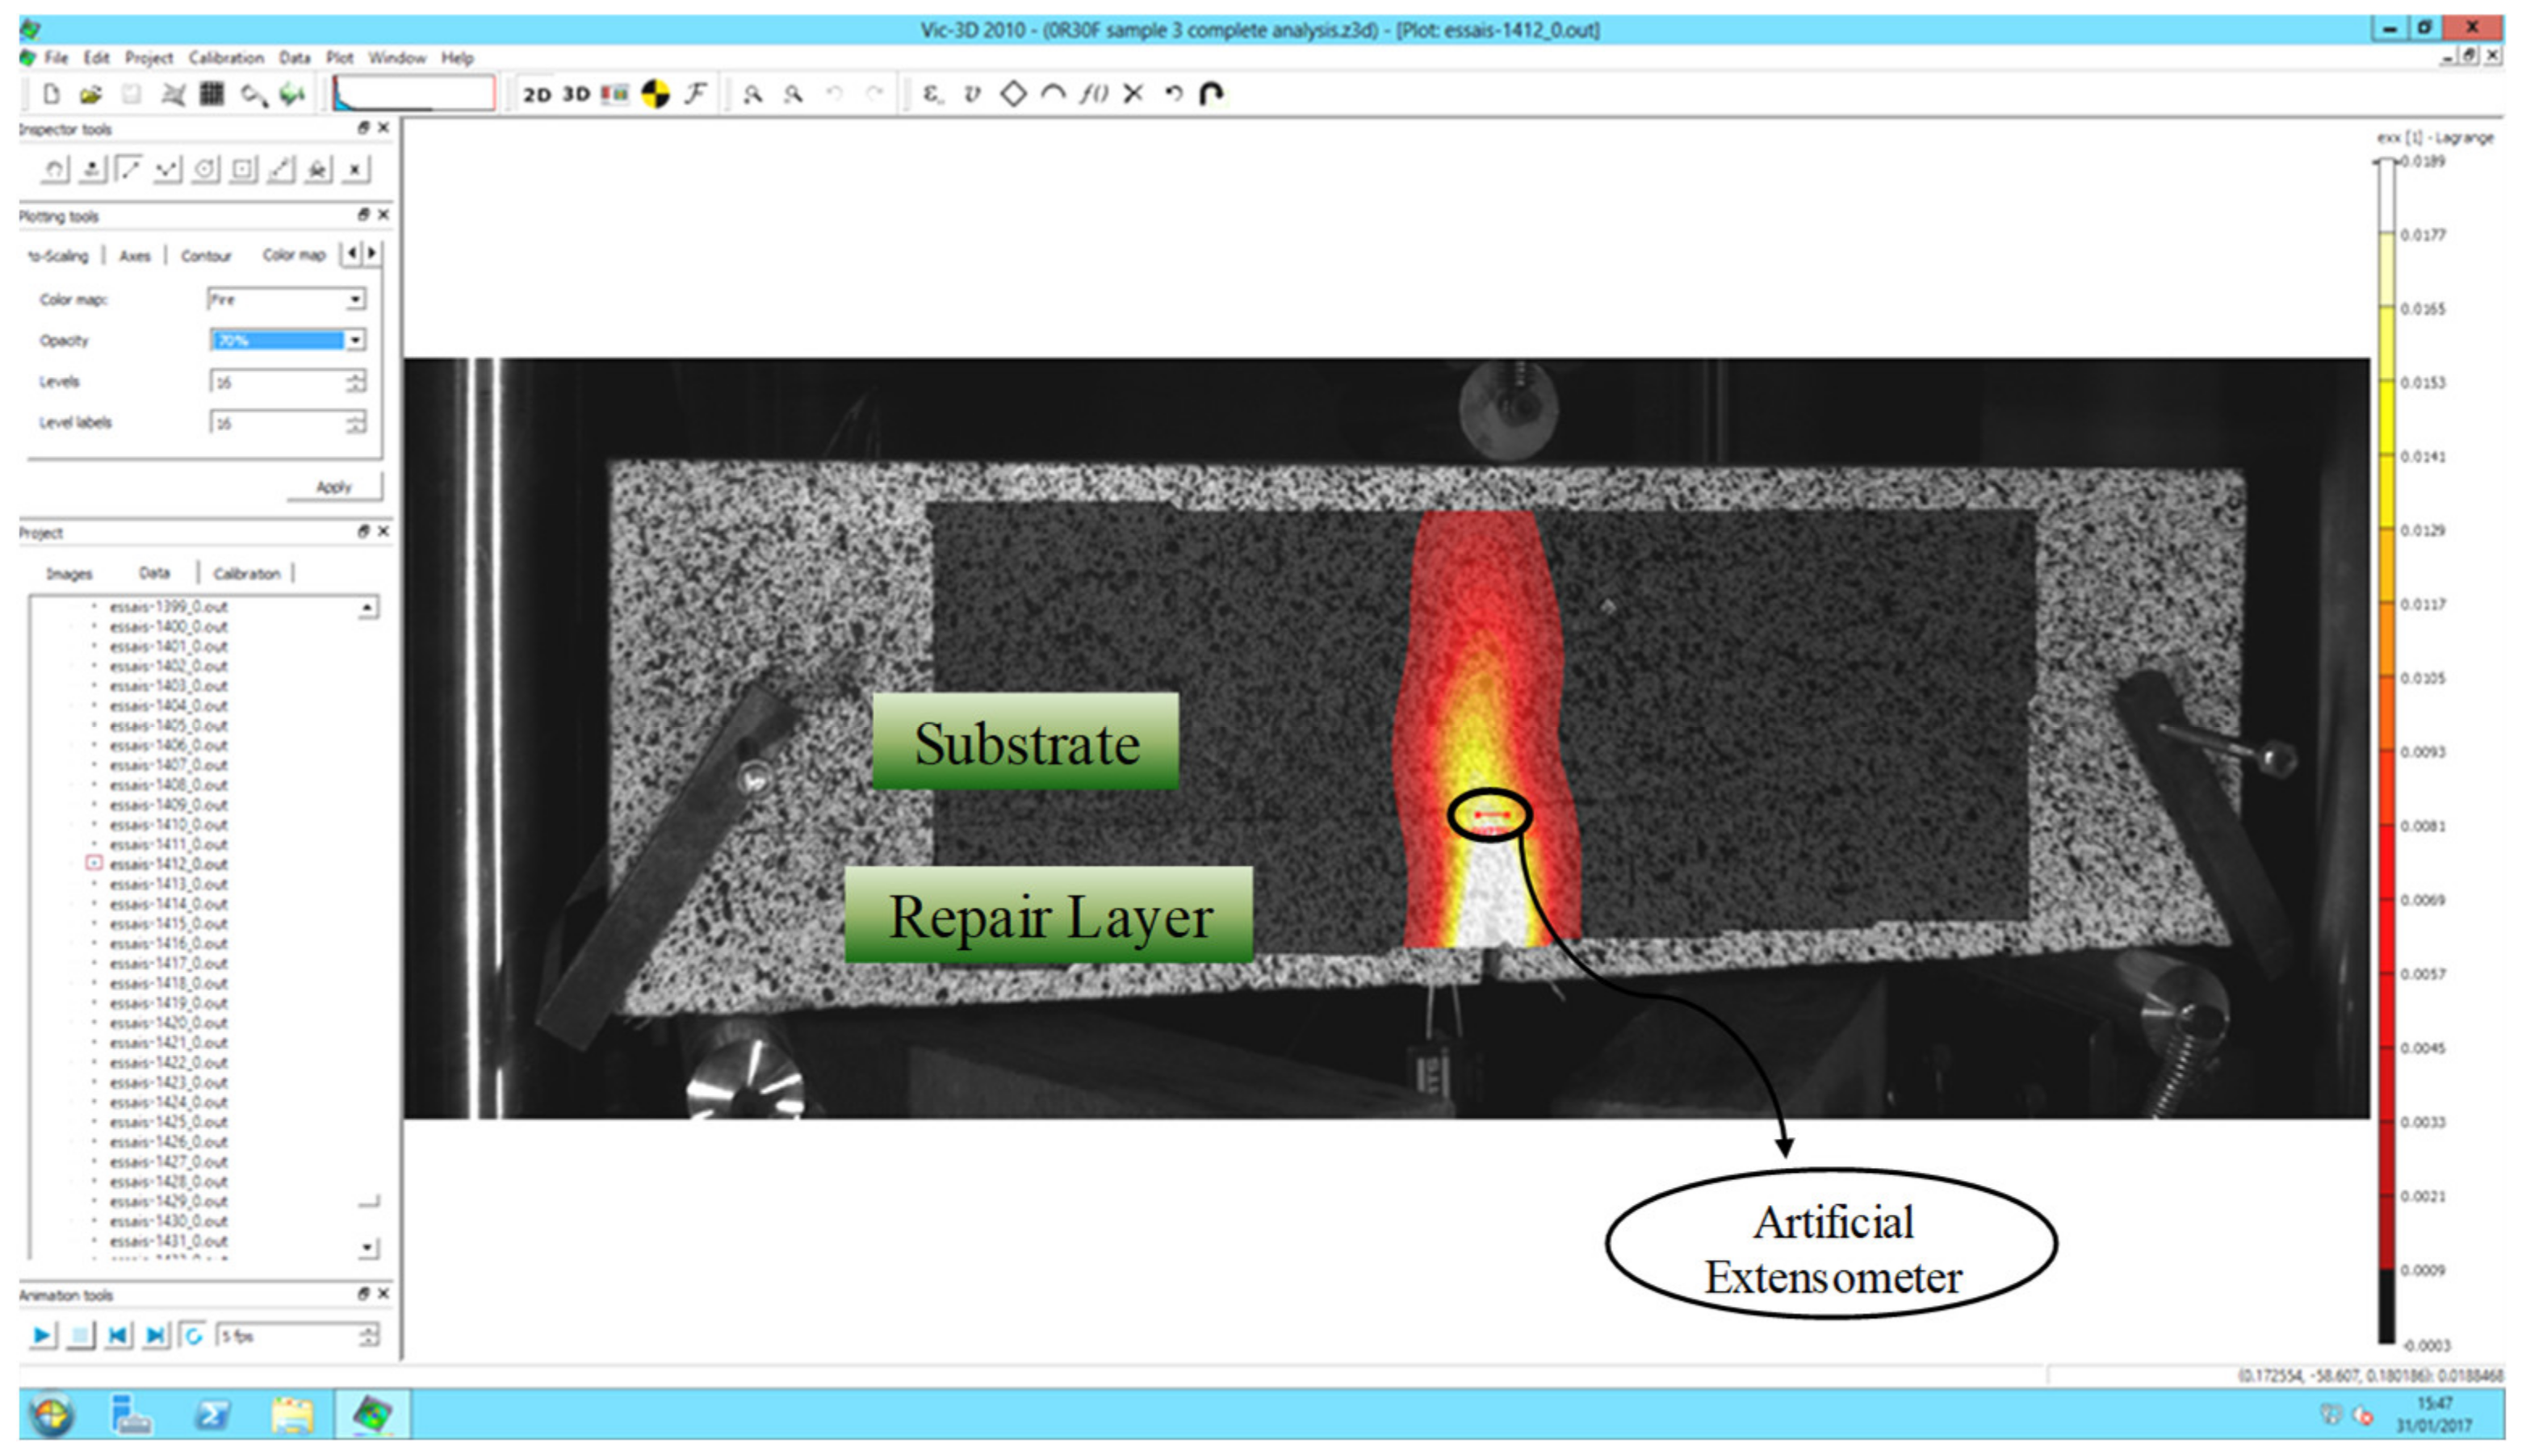Screen dimensions: 2522x1456
Task: Click the speckle grid image icon
Action: coord(212,94)
